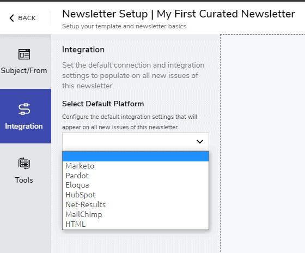Click the Newsletter Setup page title

coord(179,14)
